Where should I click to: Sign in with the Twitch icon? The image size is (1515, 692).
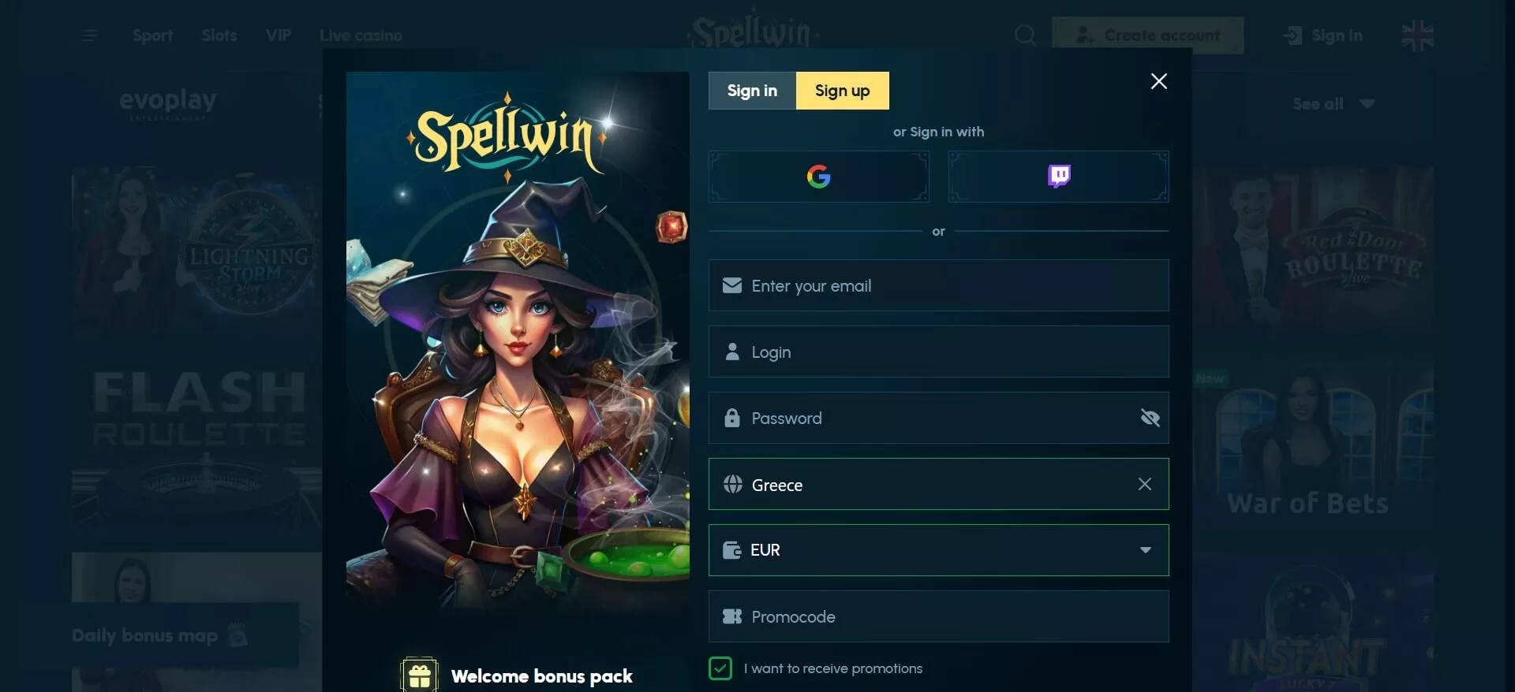tap(1058, 177)
